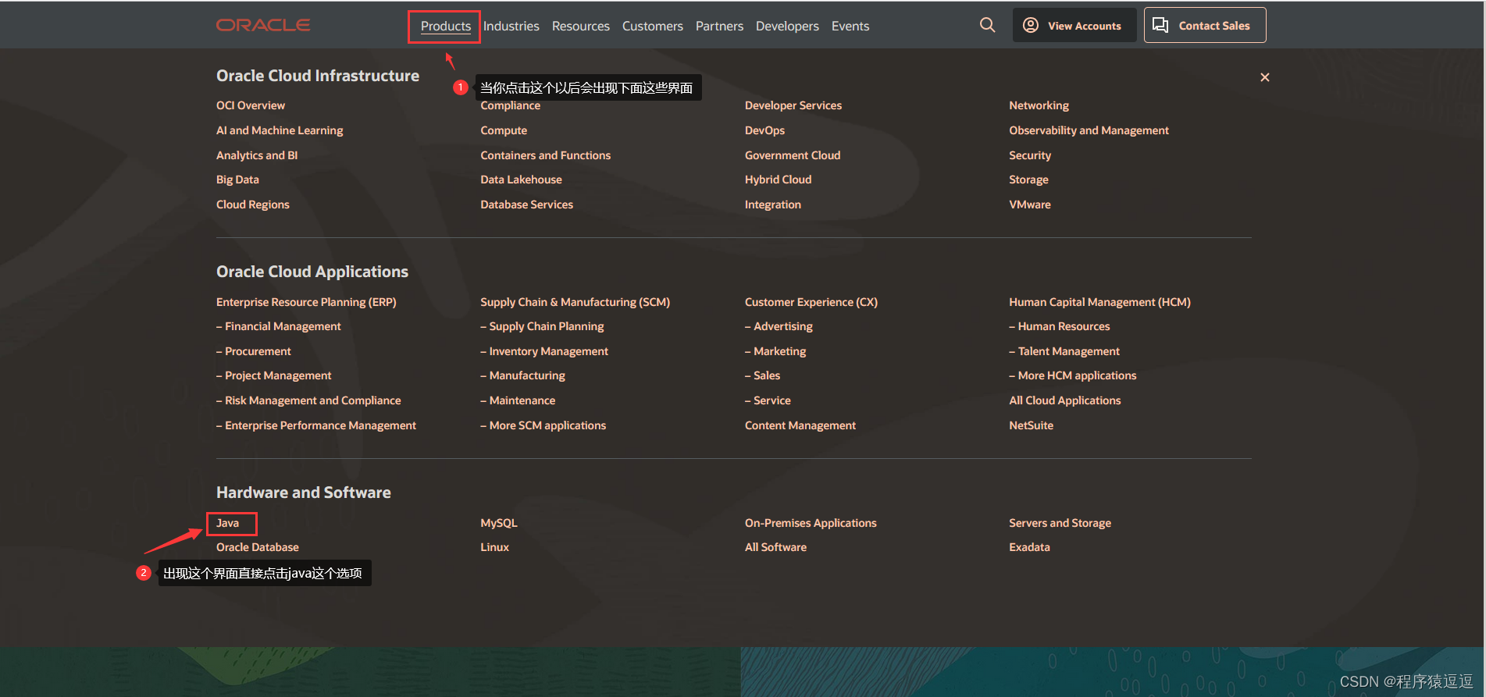Open Inventory Management
Screen dimensions: 1486x697
pyautogui.click(x=544, y=351)
